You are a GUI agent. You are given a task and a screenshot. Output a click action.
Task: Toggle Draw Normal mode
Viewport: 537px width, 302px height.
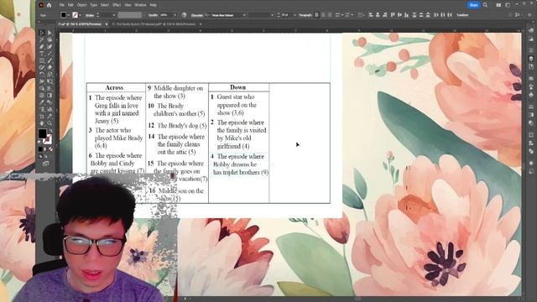click(x=40, y=156)
